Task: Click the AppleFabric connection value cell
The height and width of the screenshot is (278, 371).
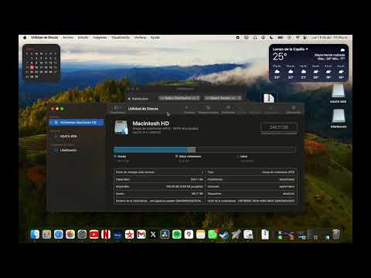Action: 287,186
